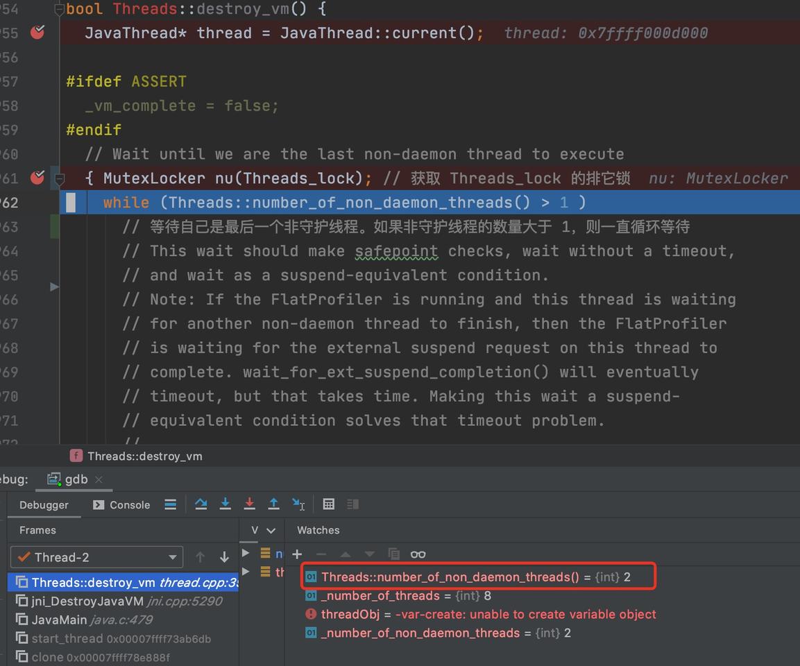This screenshot has width=800, height=666.
Task: Click the Step Into icon
Action: [225, 504]
